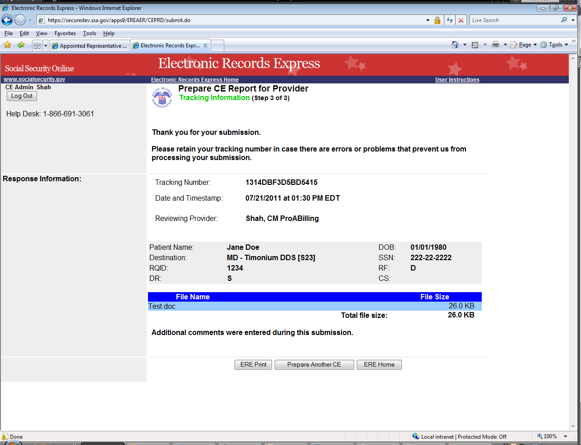Open the www.socialsecurity.gov link

click(34, 79)
